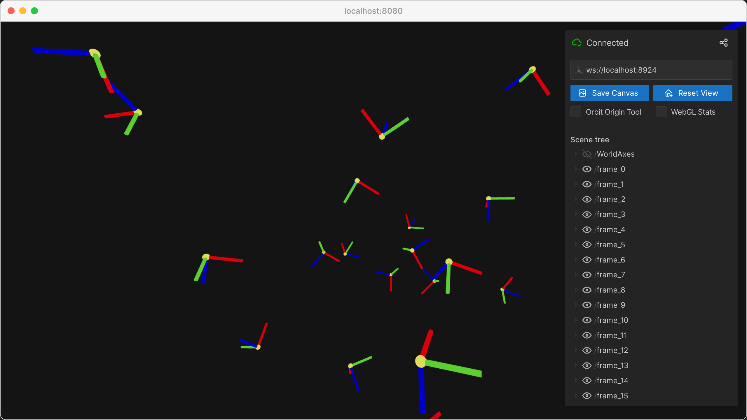Toggle visibility of /frame_11
The width and height of the screenshot is (747, 420).
coord(587,335)
